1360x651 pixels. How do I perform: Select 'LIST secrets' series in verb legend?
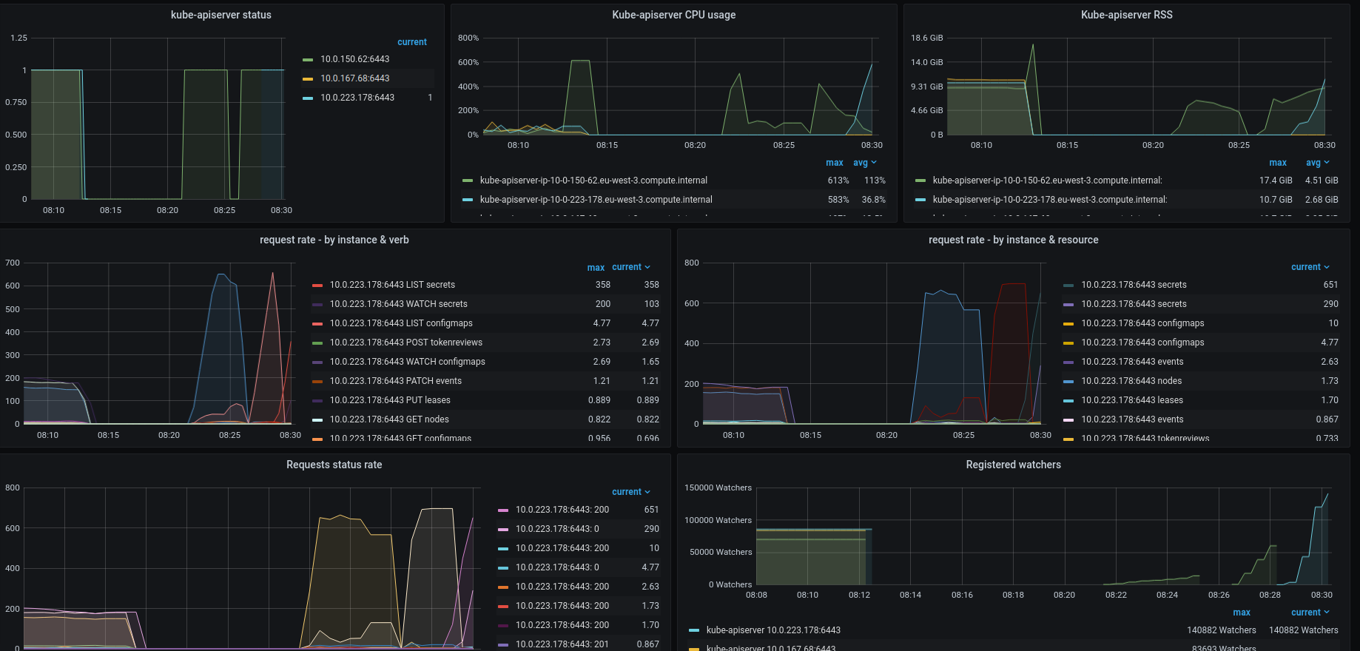pyautogui.click(x=392, y=285)
